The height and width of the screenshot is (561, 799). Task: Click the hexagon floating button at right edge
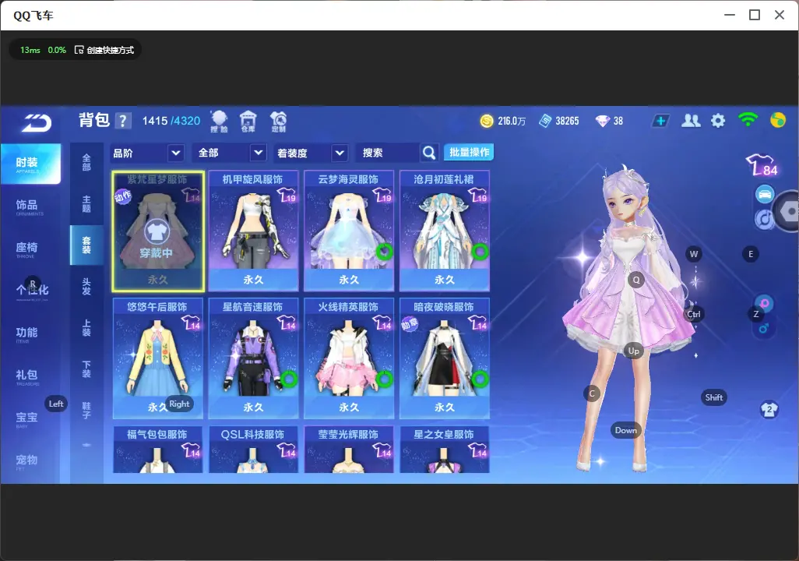coord(787,210)
